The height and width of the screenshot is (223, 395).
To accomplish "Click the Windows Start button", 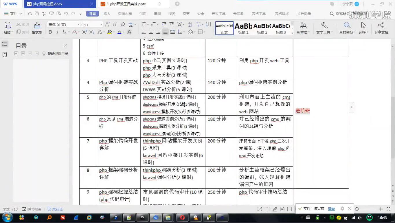I will click(7, 217).
